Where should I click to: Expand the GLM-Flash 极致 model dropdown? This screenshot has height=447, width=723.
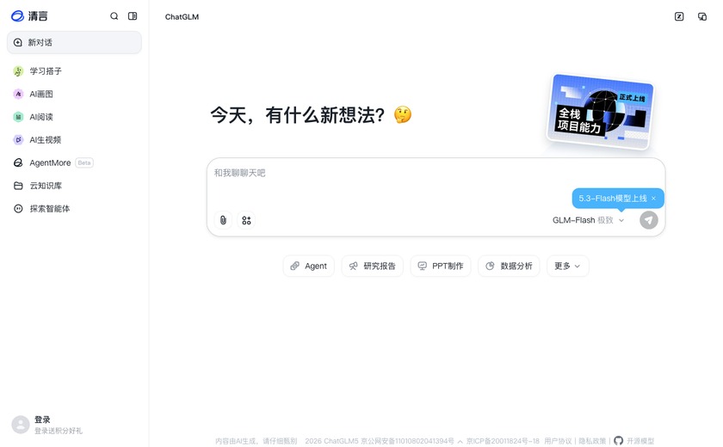pyautogui.click(x=589, y=220)
